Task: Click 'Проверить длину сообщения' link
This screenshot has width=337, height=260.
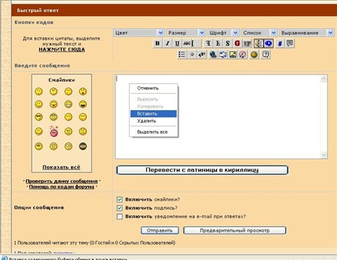Action: 61,181
